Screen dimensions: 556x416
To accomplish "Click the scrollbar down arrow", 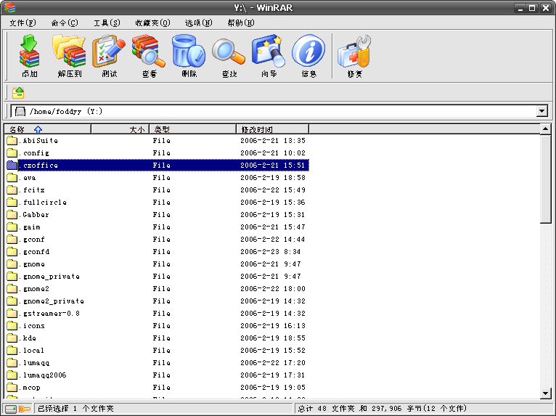I will click(546, 393).
